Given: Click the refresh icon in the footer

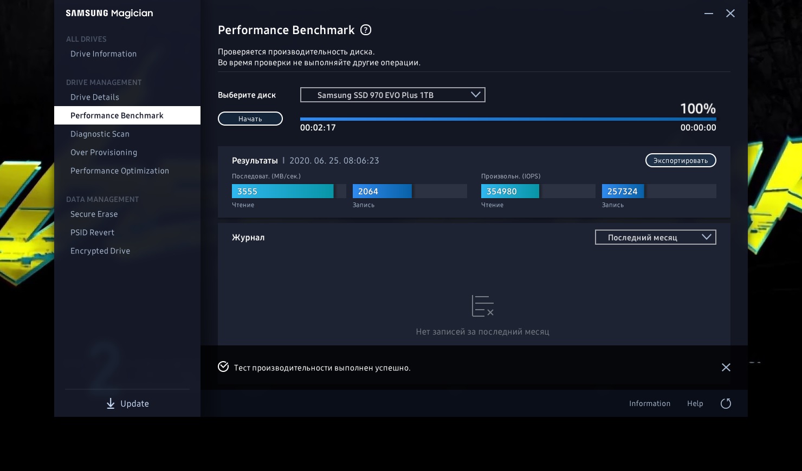Looking at the screenshot, I should 726,403.
